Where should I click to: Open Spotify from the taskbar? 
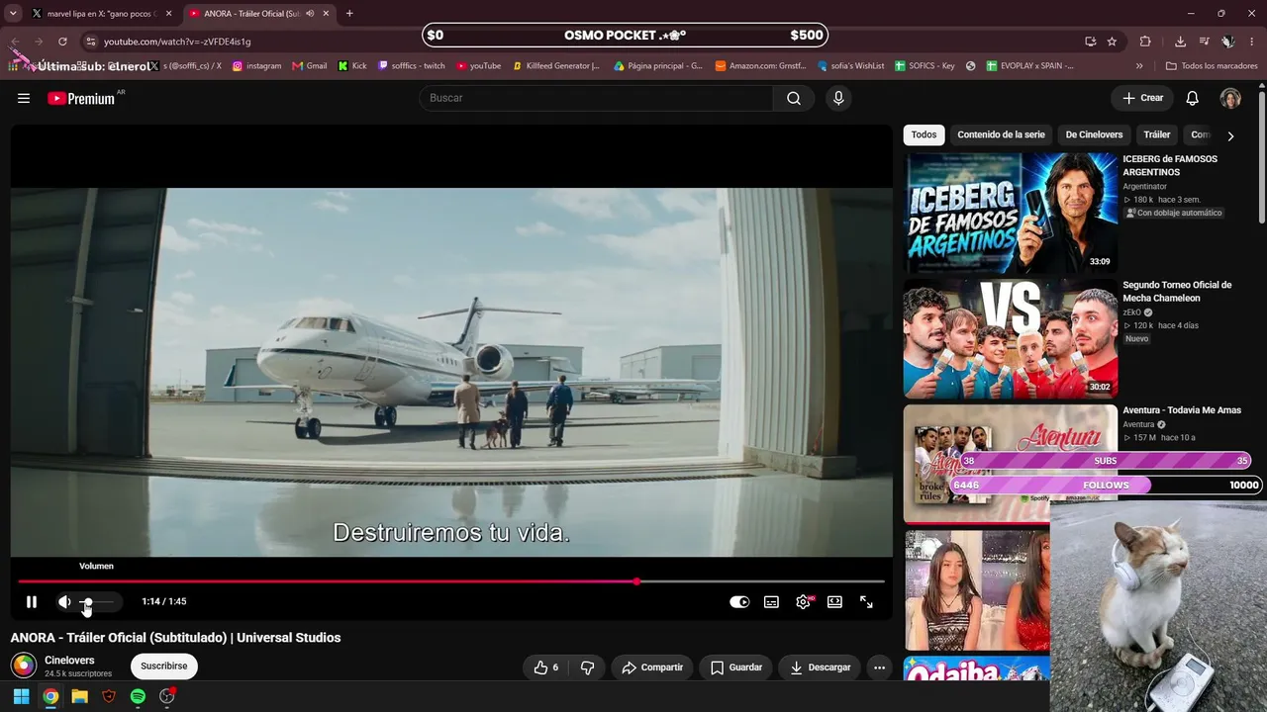point(138,696)
